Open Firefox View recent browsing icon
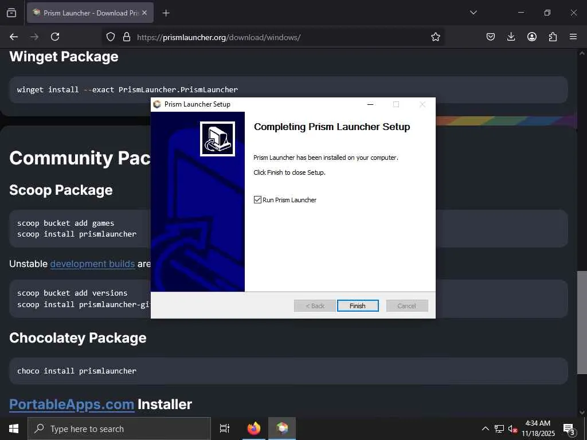 [11, 13]
